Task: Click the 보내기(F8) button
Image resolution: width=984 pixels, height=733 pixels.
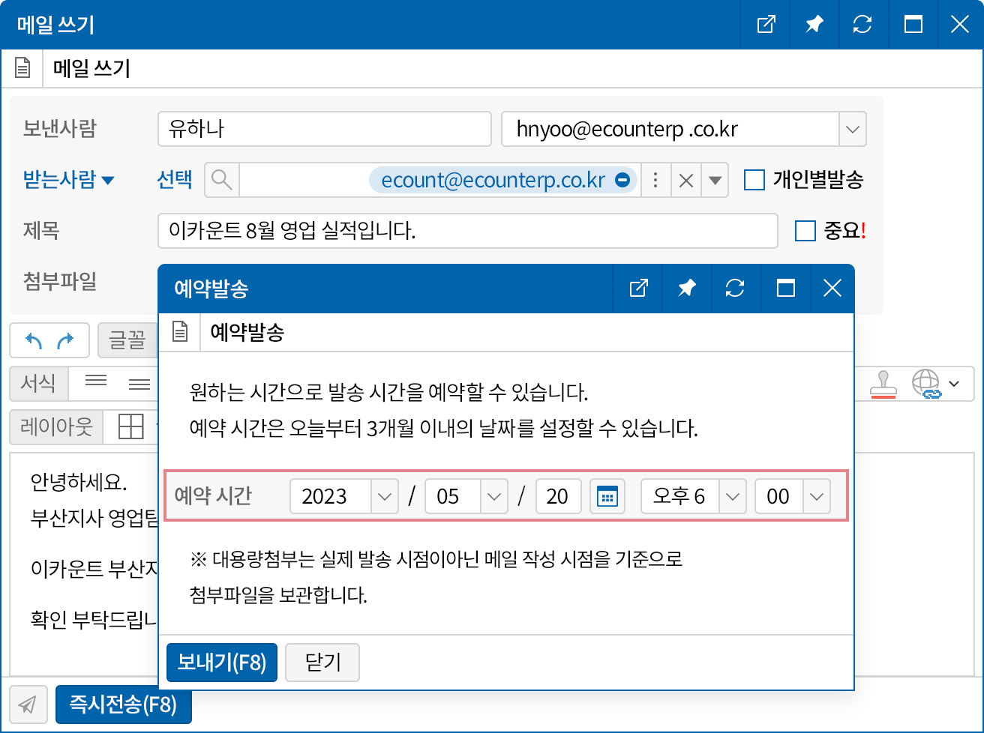Action: click(222, 662)
